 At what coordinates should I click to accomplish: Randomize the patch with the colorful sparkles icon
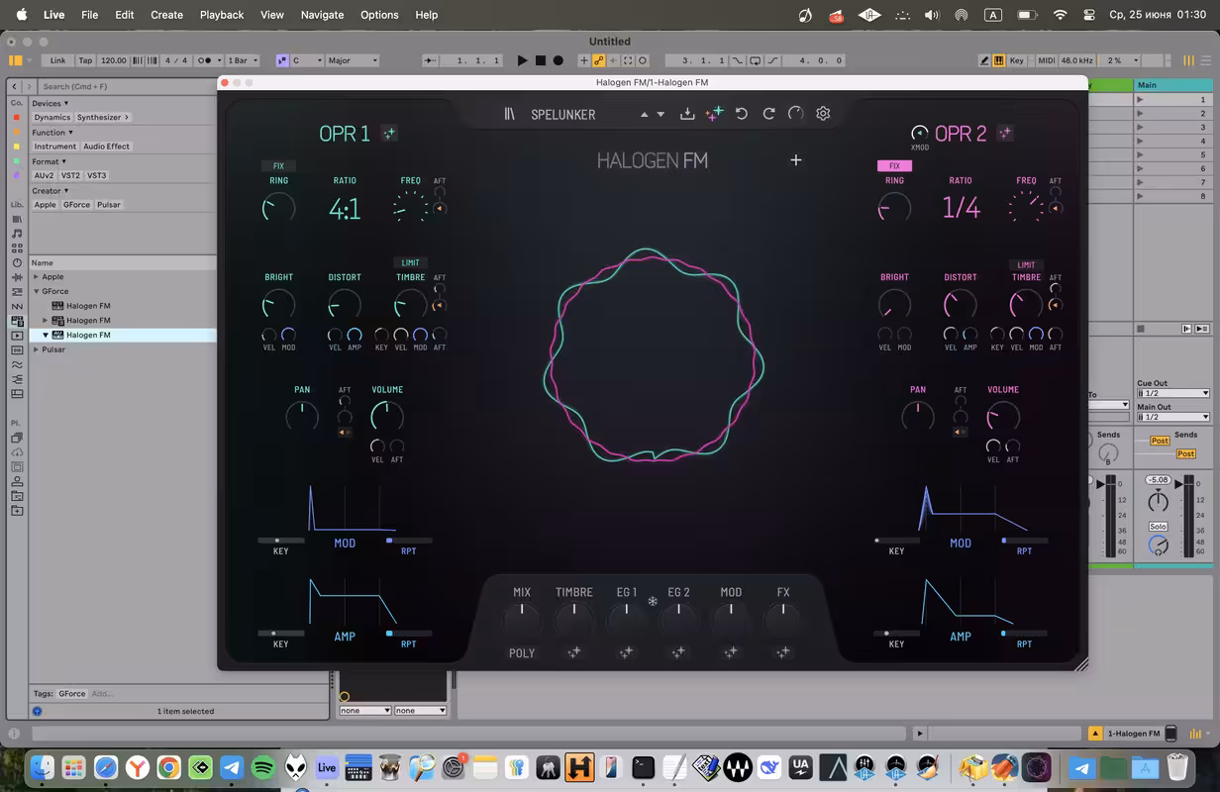[x=714, y=114]
